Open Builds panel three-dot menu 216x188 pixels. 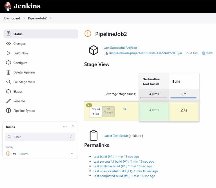[65, 127]
